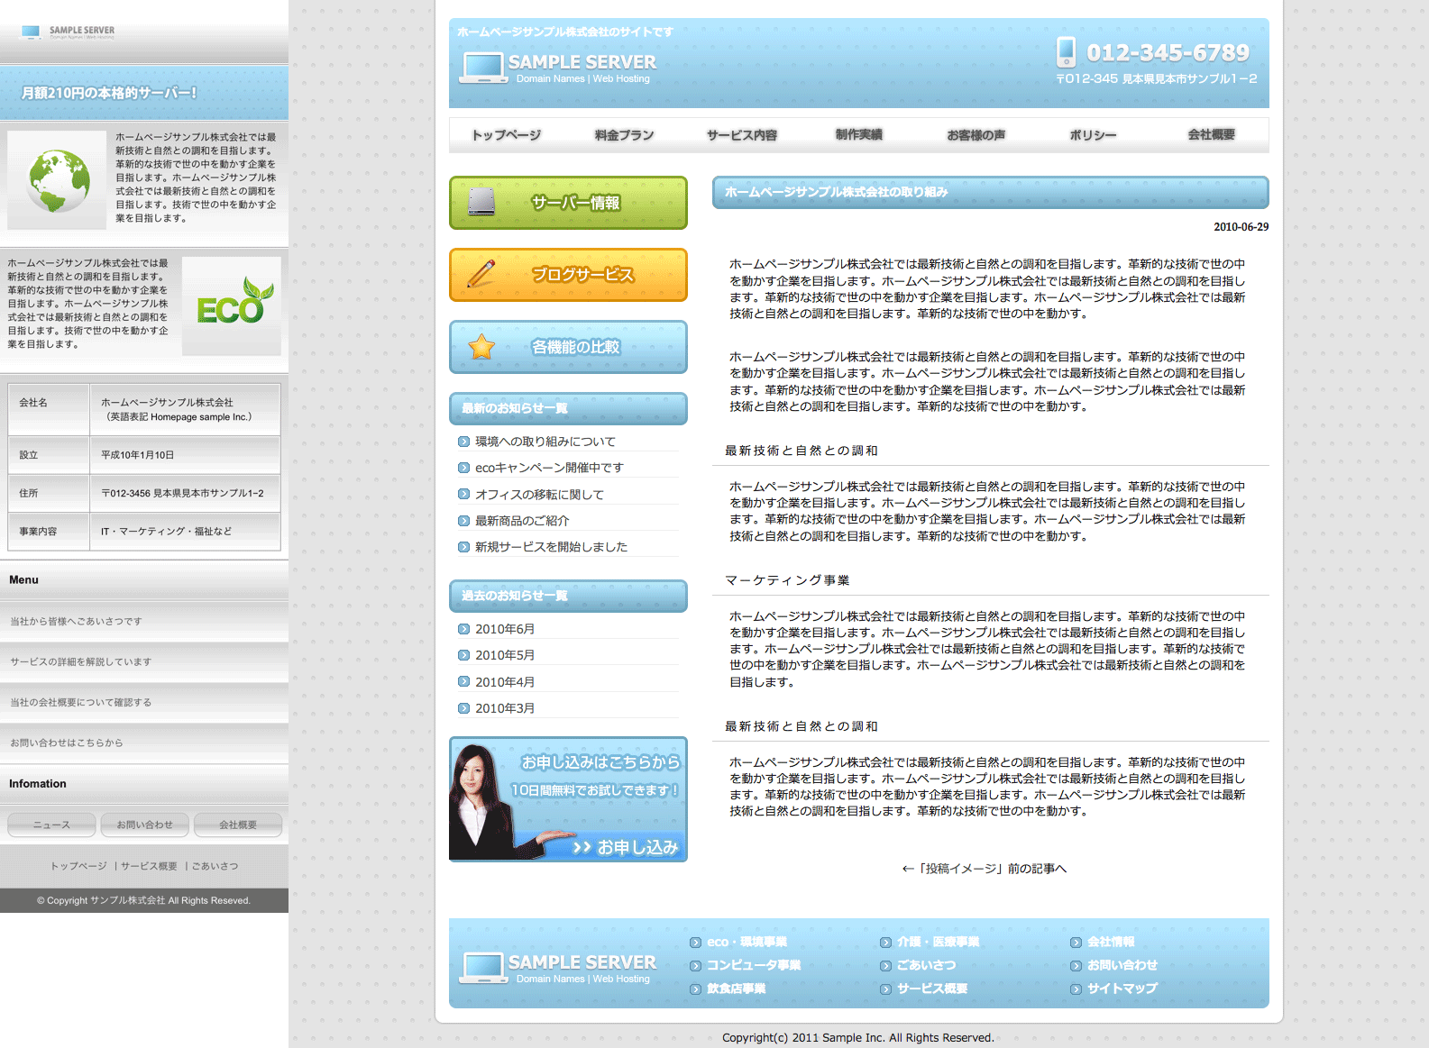
Task: Click the hard drive icon on サーバー情報 banner
Action: point(481,202)
